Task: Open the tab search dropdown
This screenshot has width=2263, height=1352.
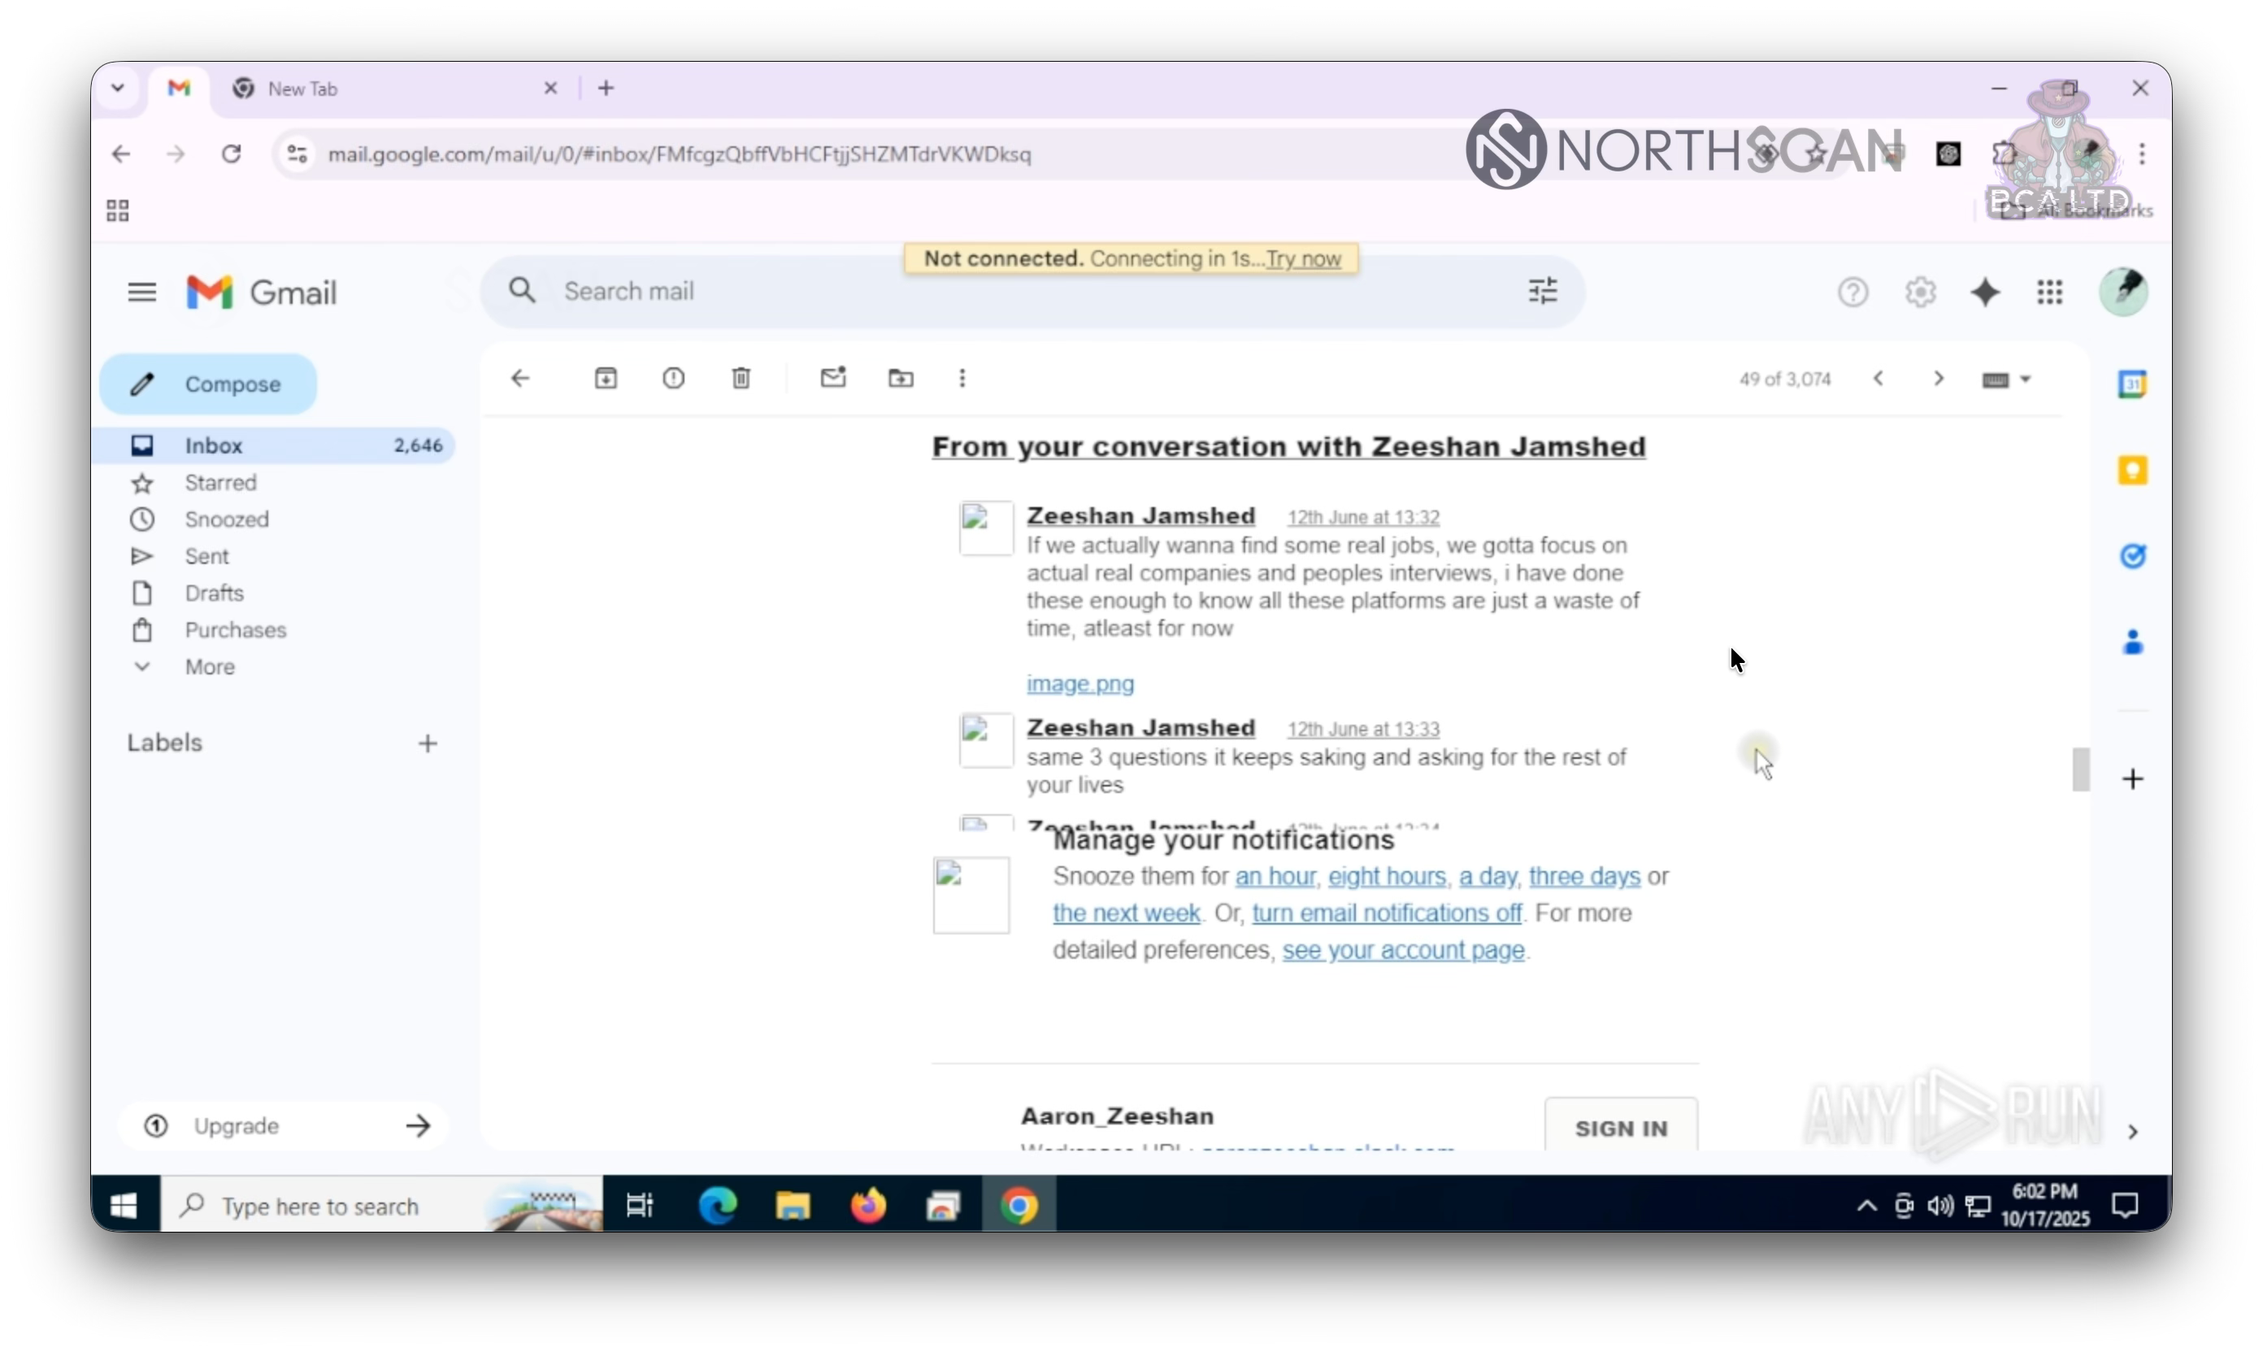Action: (118, 89)
